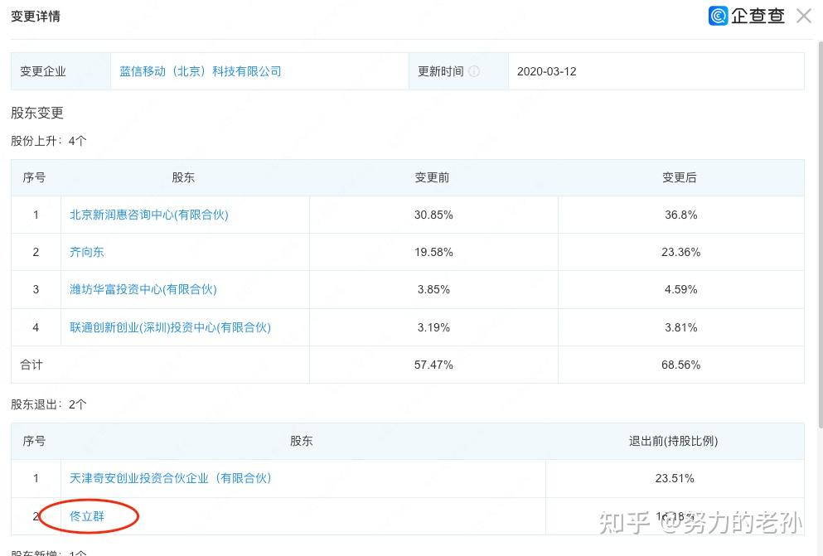Click the 3.81% after-change value

click(680, 327)
